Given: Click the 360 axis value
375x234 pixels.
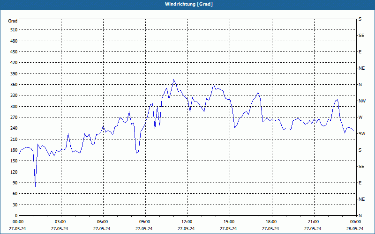Looking at the screenshot, I should (x=14, y=85).
